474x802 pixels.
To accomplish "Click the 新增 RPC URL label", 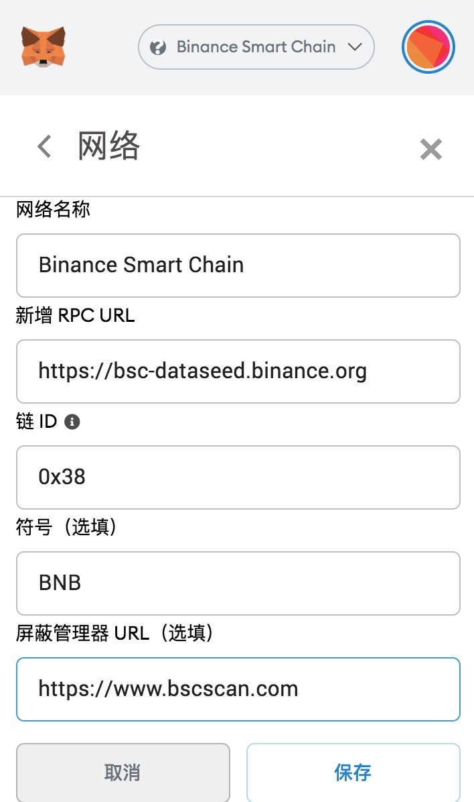I will (75, 316).
